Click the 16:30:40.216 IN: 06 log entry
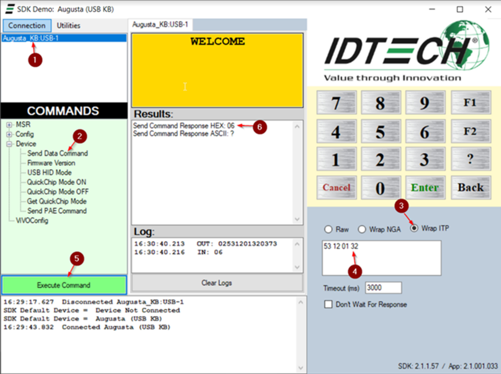Image resolution: width=501 pixels, height=374 pixels. tap(178, 252)
